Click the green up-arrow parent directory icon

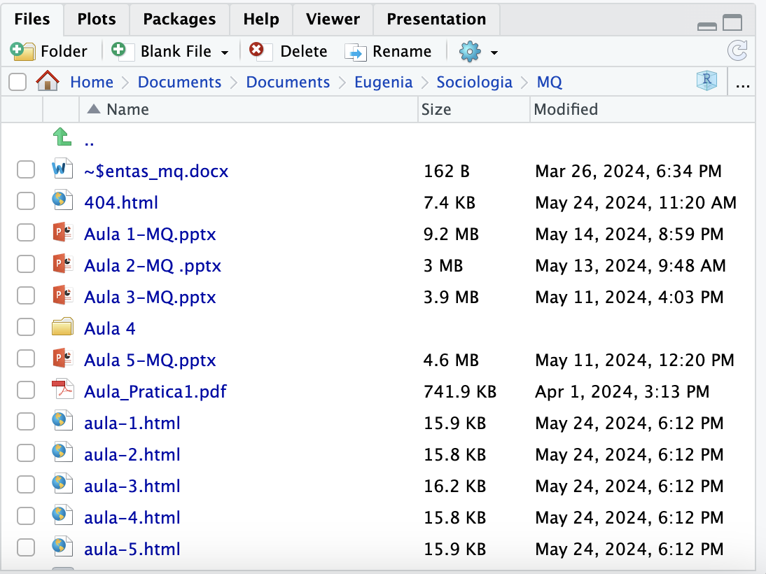pos(62,139)
